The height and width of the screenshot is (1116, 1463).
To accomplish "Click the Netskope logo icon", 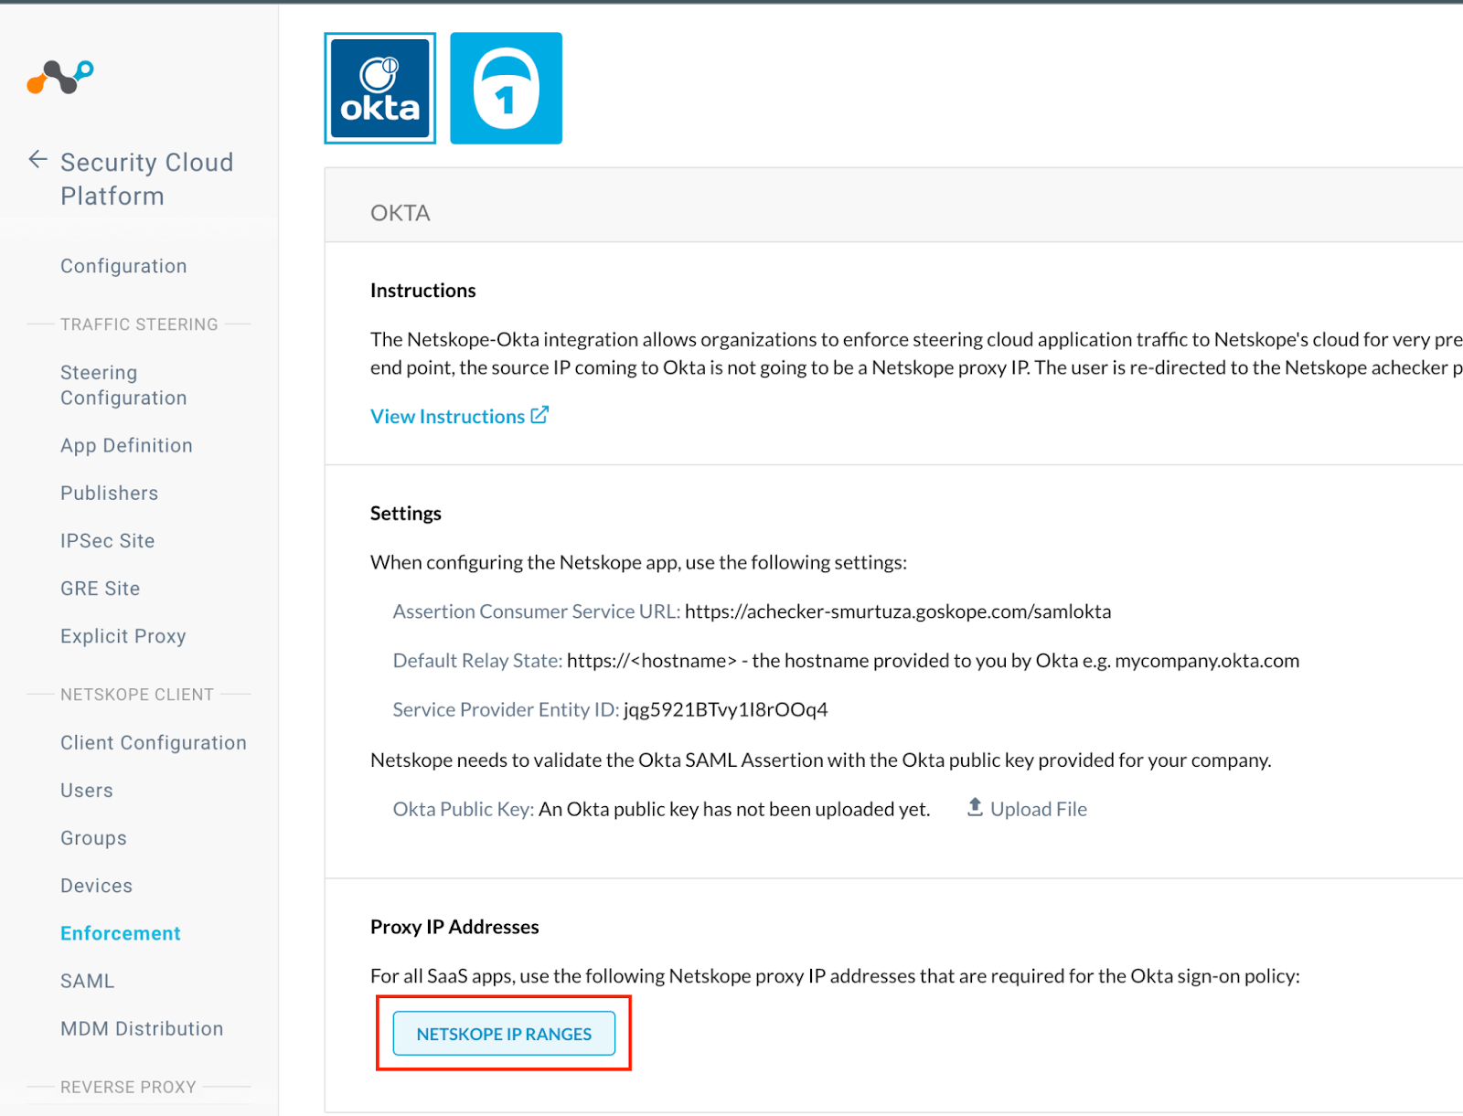I will click(60, 78).
